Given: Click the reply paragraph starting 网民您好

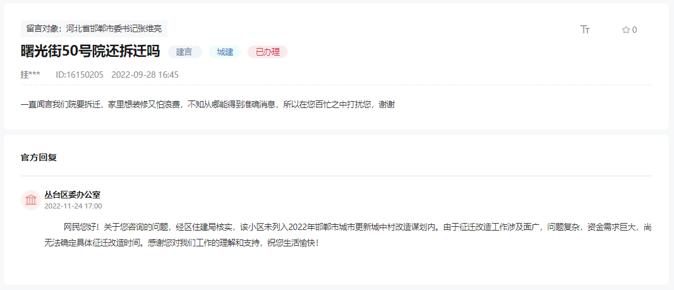Looking at the screenshot, I should [x=348, y=234].
